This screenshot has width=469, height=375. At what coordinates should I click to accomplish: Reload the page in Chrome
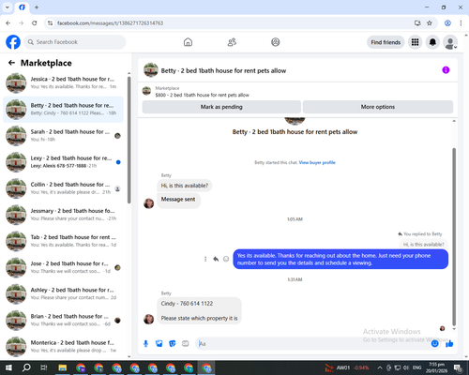pyautogui.click(x=35, y=23)
